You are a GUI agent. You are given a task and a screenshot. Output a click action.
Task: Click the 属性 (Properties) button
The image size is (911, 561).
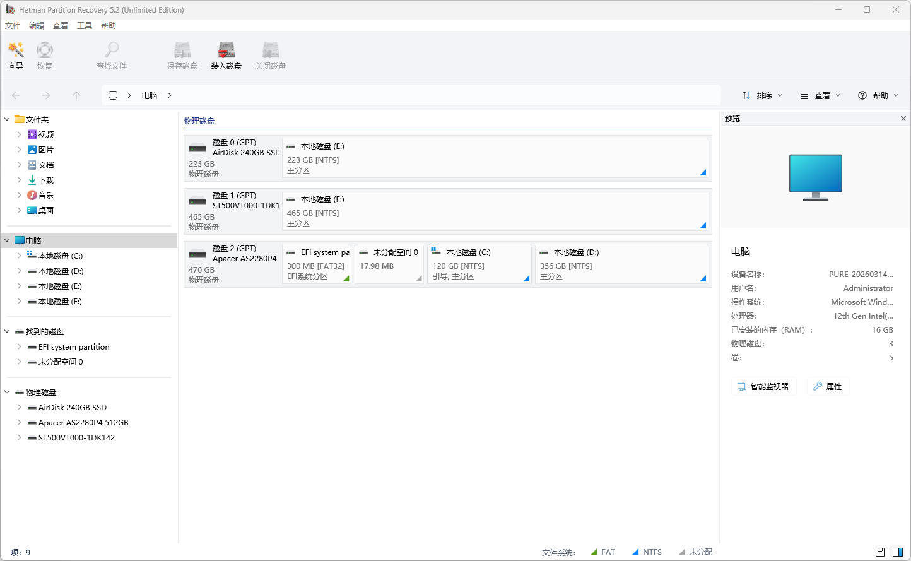click(x=828, y=386)
